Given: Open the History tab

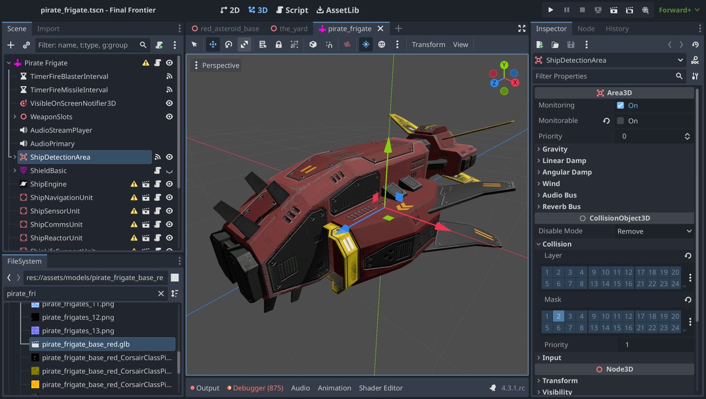Looking at the screenshot, I should click(x=617, y=29).
